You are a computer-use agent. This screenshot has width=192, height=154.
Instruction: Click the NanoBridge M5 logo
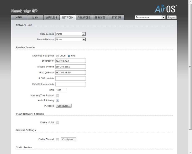(x=24, y=11)
